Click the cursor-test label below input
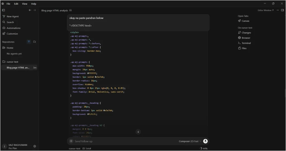The image size is (286, 151). tap(74, 149)
